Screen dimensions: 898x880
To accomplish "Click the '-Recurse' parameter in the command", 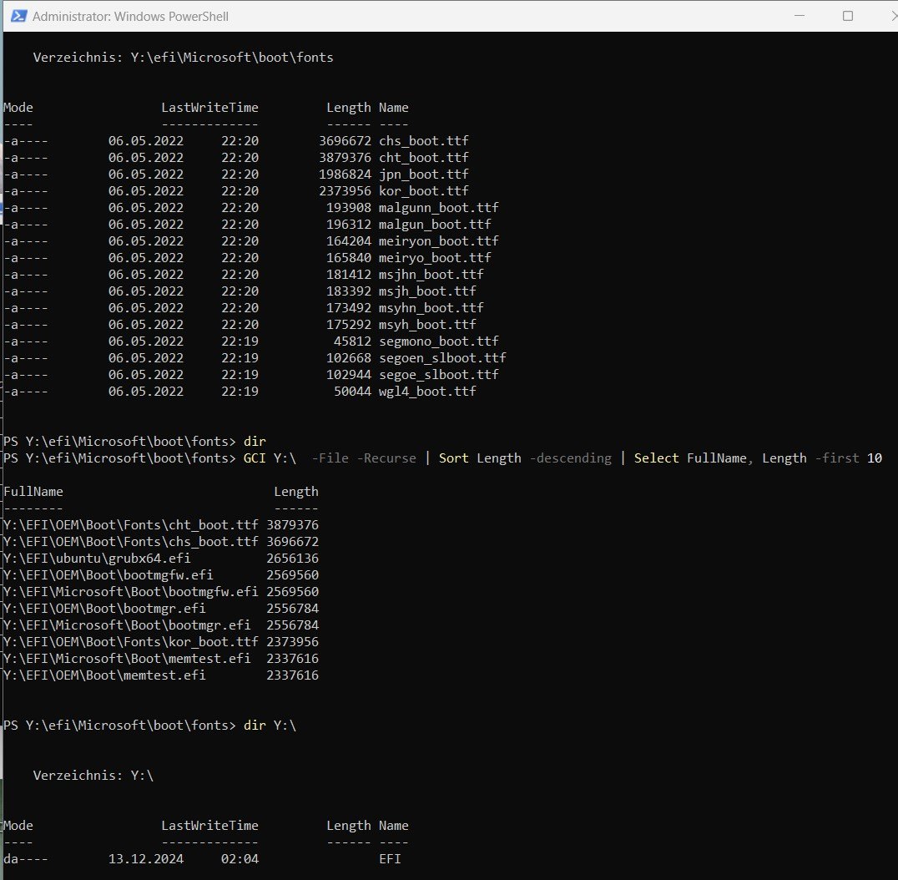I will tap(386, 458).
